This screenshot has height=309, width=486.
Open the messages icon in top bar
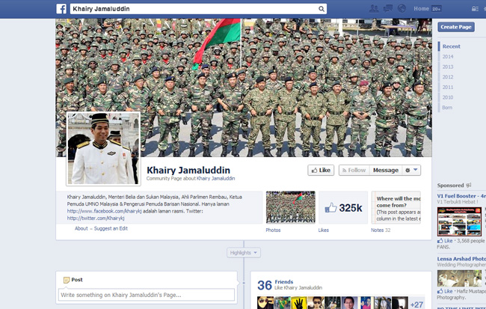(x=389, y=9)
